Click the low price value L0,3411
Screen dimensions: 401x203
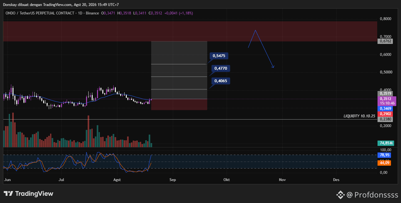point(140,13)
